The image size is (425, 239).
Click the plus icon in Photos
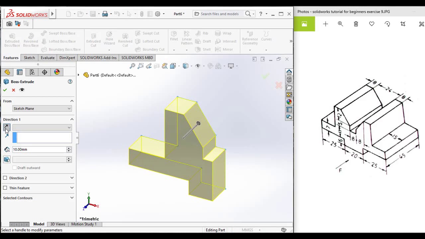coord(325,24)
